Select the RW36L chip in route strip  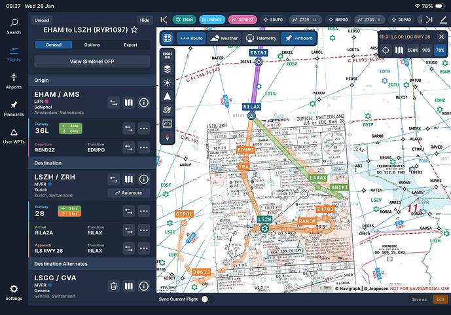click(x=212, y=20)
